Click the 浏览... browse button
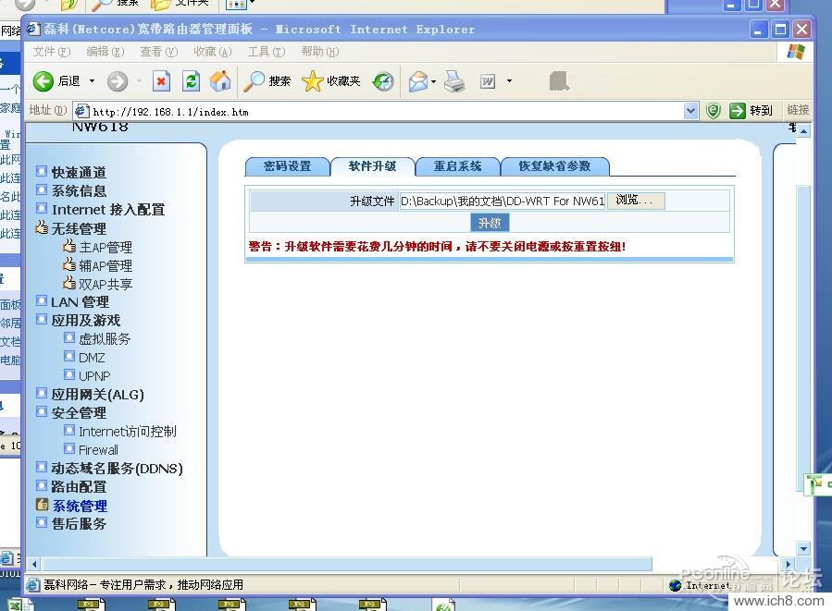 coord(635,201)
